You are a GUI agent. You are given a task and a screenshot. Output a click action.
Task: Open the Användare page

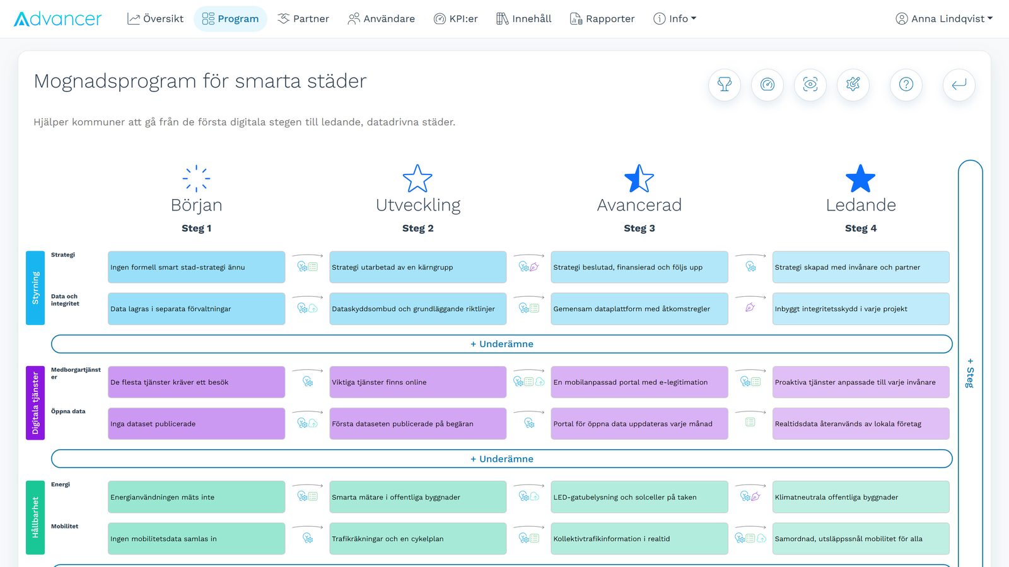[381, 19]
